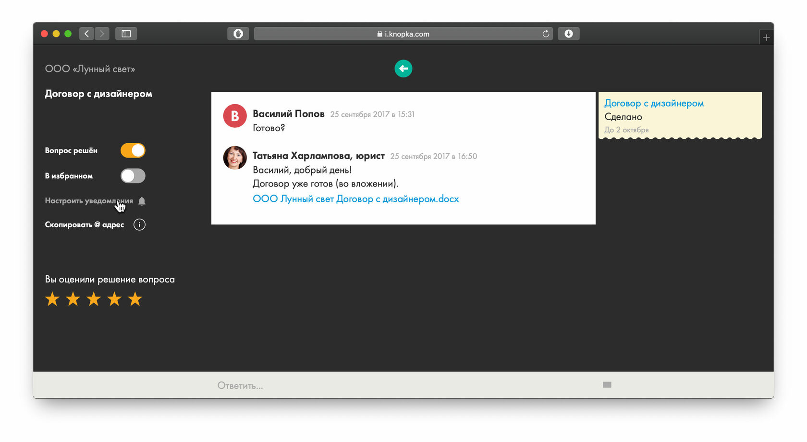Click the notification bell icon
The height and width of the screenshot is (442, 807).
142,201
